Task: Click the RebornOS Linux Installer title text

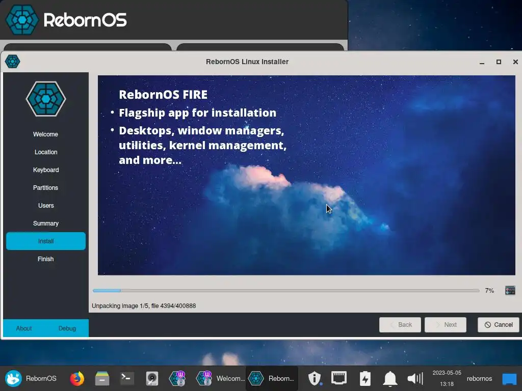Action: tap(247, 62)
